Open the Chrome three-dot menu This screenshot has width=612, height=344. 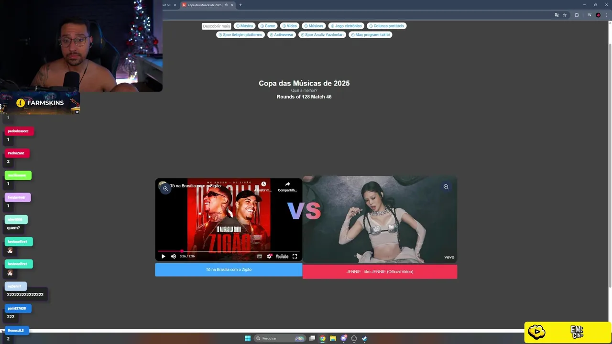pyautogui.click(x=606, y=15)
